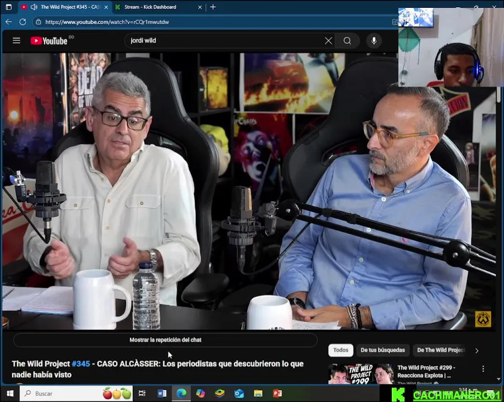Select the 'Todos' filter chip

click(x=340, y=350)
